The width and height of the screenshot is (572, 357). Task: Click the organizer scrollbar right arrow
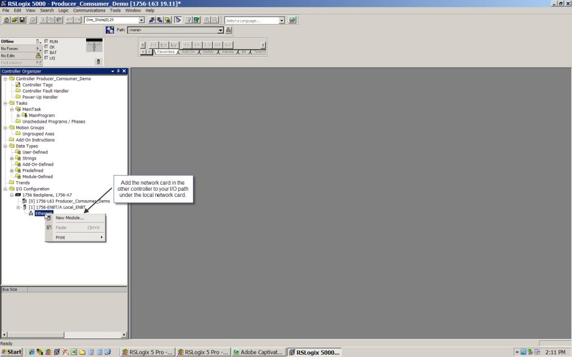[x=124, y=335]
